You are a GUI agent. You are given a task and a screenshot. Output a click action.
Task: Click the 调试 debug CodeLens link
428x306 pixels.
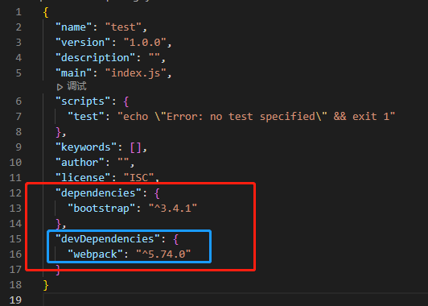point(76,86)
